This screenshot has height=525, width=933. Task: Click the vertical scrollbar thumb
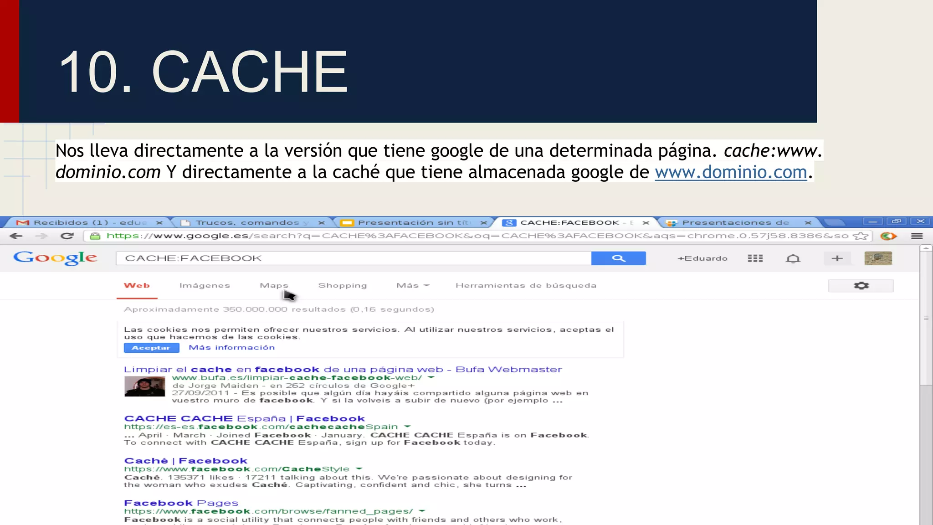(926, 319)
